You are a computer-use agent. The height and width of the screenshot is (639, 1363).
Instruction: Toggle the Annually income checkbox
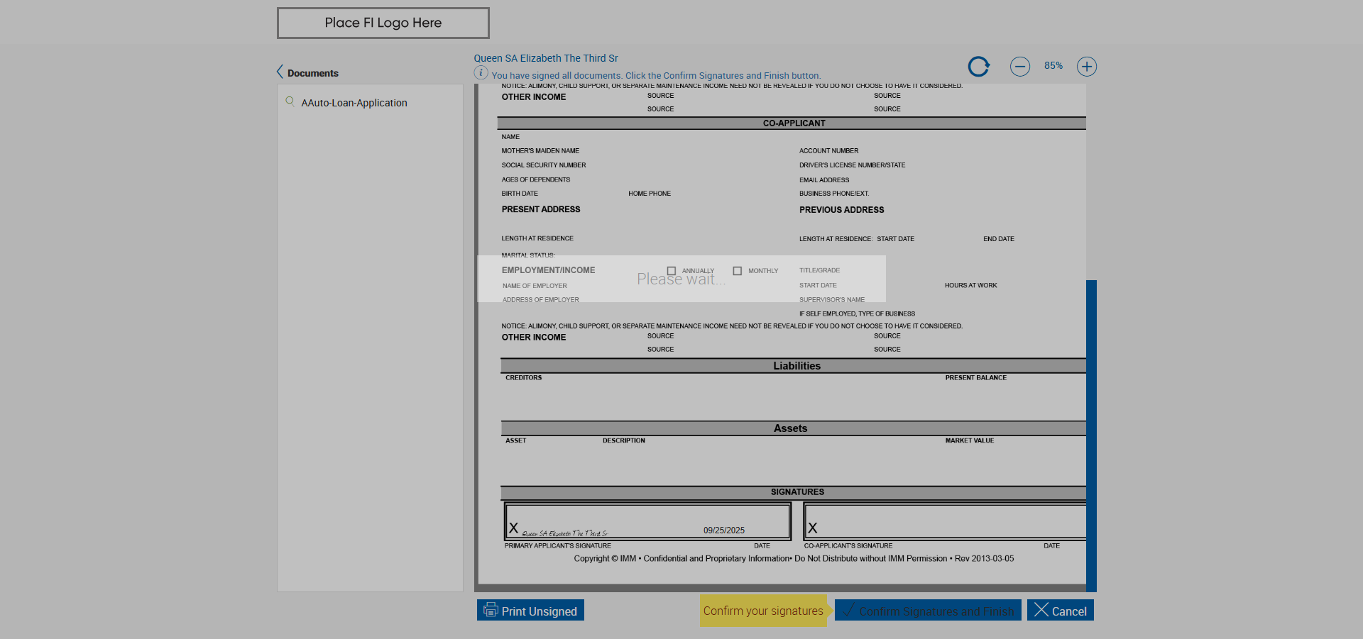coord(672,271)
